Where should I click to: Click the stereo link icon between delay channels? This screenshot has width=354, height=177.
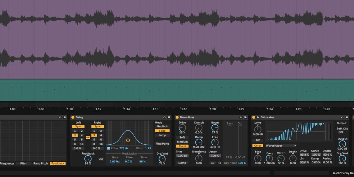pos(88,137)
